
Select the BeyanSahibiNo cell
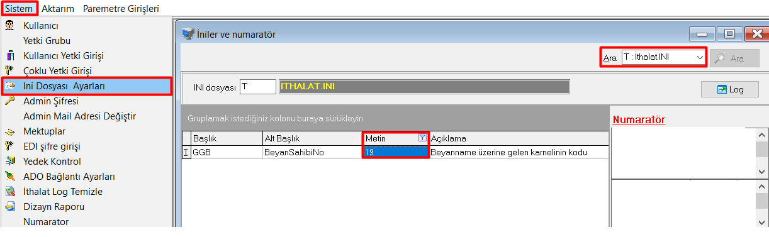click(312, 152)
